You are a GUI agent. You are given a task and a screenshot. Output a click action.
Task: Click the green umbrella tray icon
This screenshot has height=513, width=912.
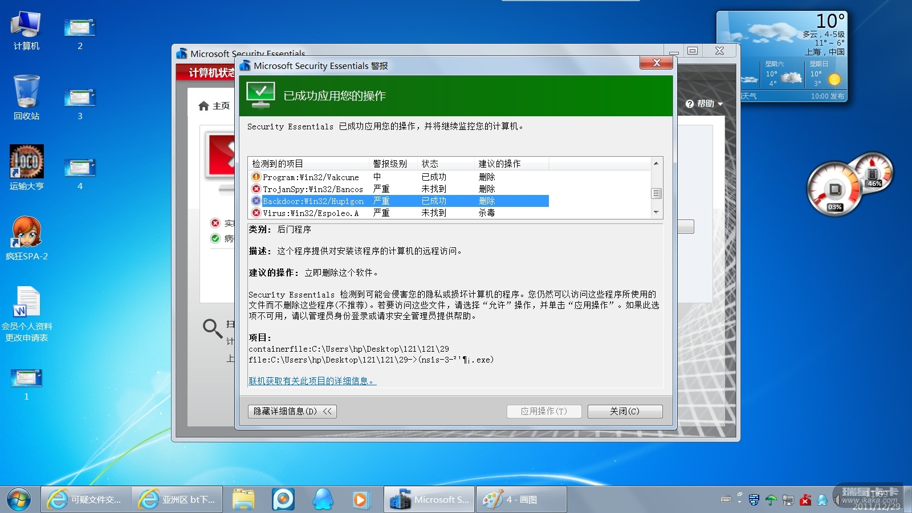[x=771, y=500]
